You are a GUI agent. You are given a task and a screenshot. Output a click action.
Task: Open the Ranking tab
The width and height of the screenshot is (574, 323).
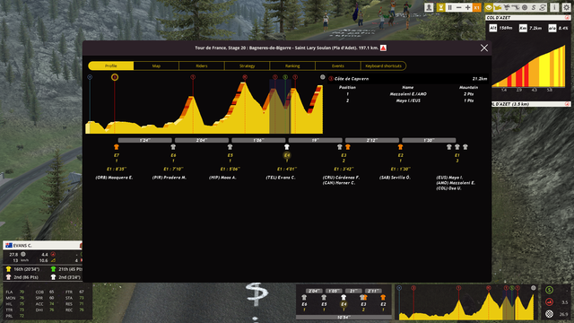(x=292, y=65)
